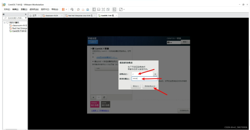Close the Red Hat Enterprise Linux 8 tab
The image size is (250, 130).
point(95,16)
